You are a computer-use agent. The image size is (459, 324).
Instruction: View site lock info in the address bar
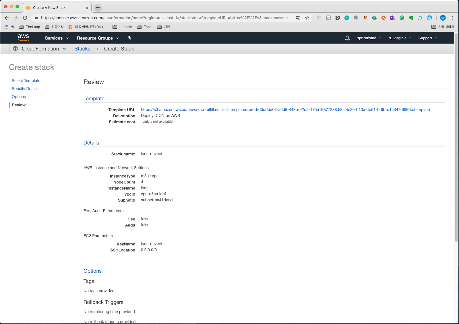[36, 18]
